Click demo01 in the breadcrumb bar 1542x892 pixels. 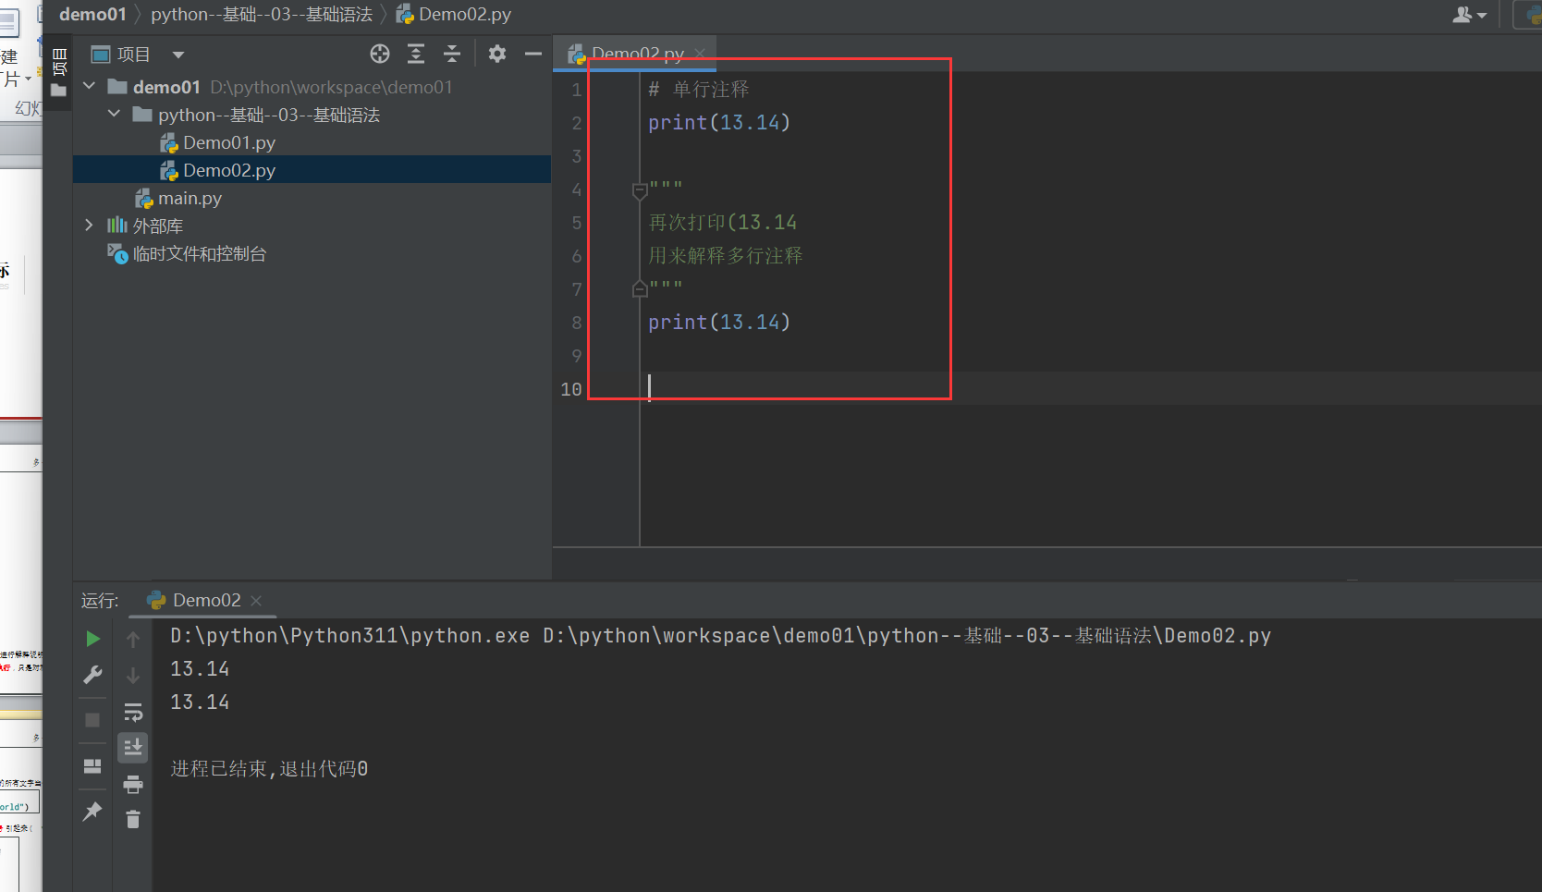[92, 14]
